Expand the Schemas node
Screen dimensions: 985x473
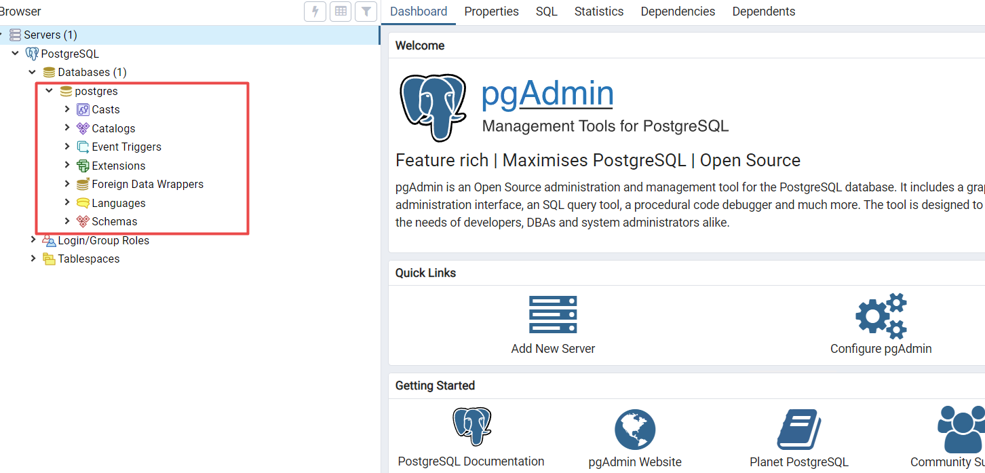coord(66,221)
